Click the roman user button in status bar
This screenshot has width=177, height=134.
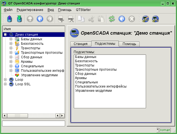pyautogui.click(x=165, y=130)
